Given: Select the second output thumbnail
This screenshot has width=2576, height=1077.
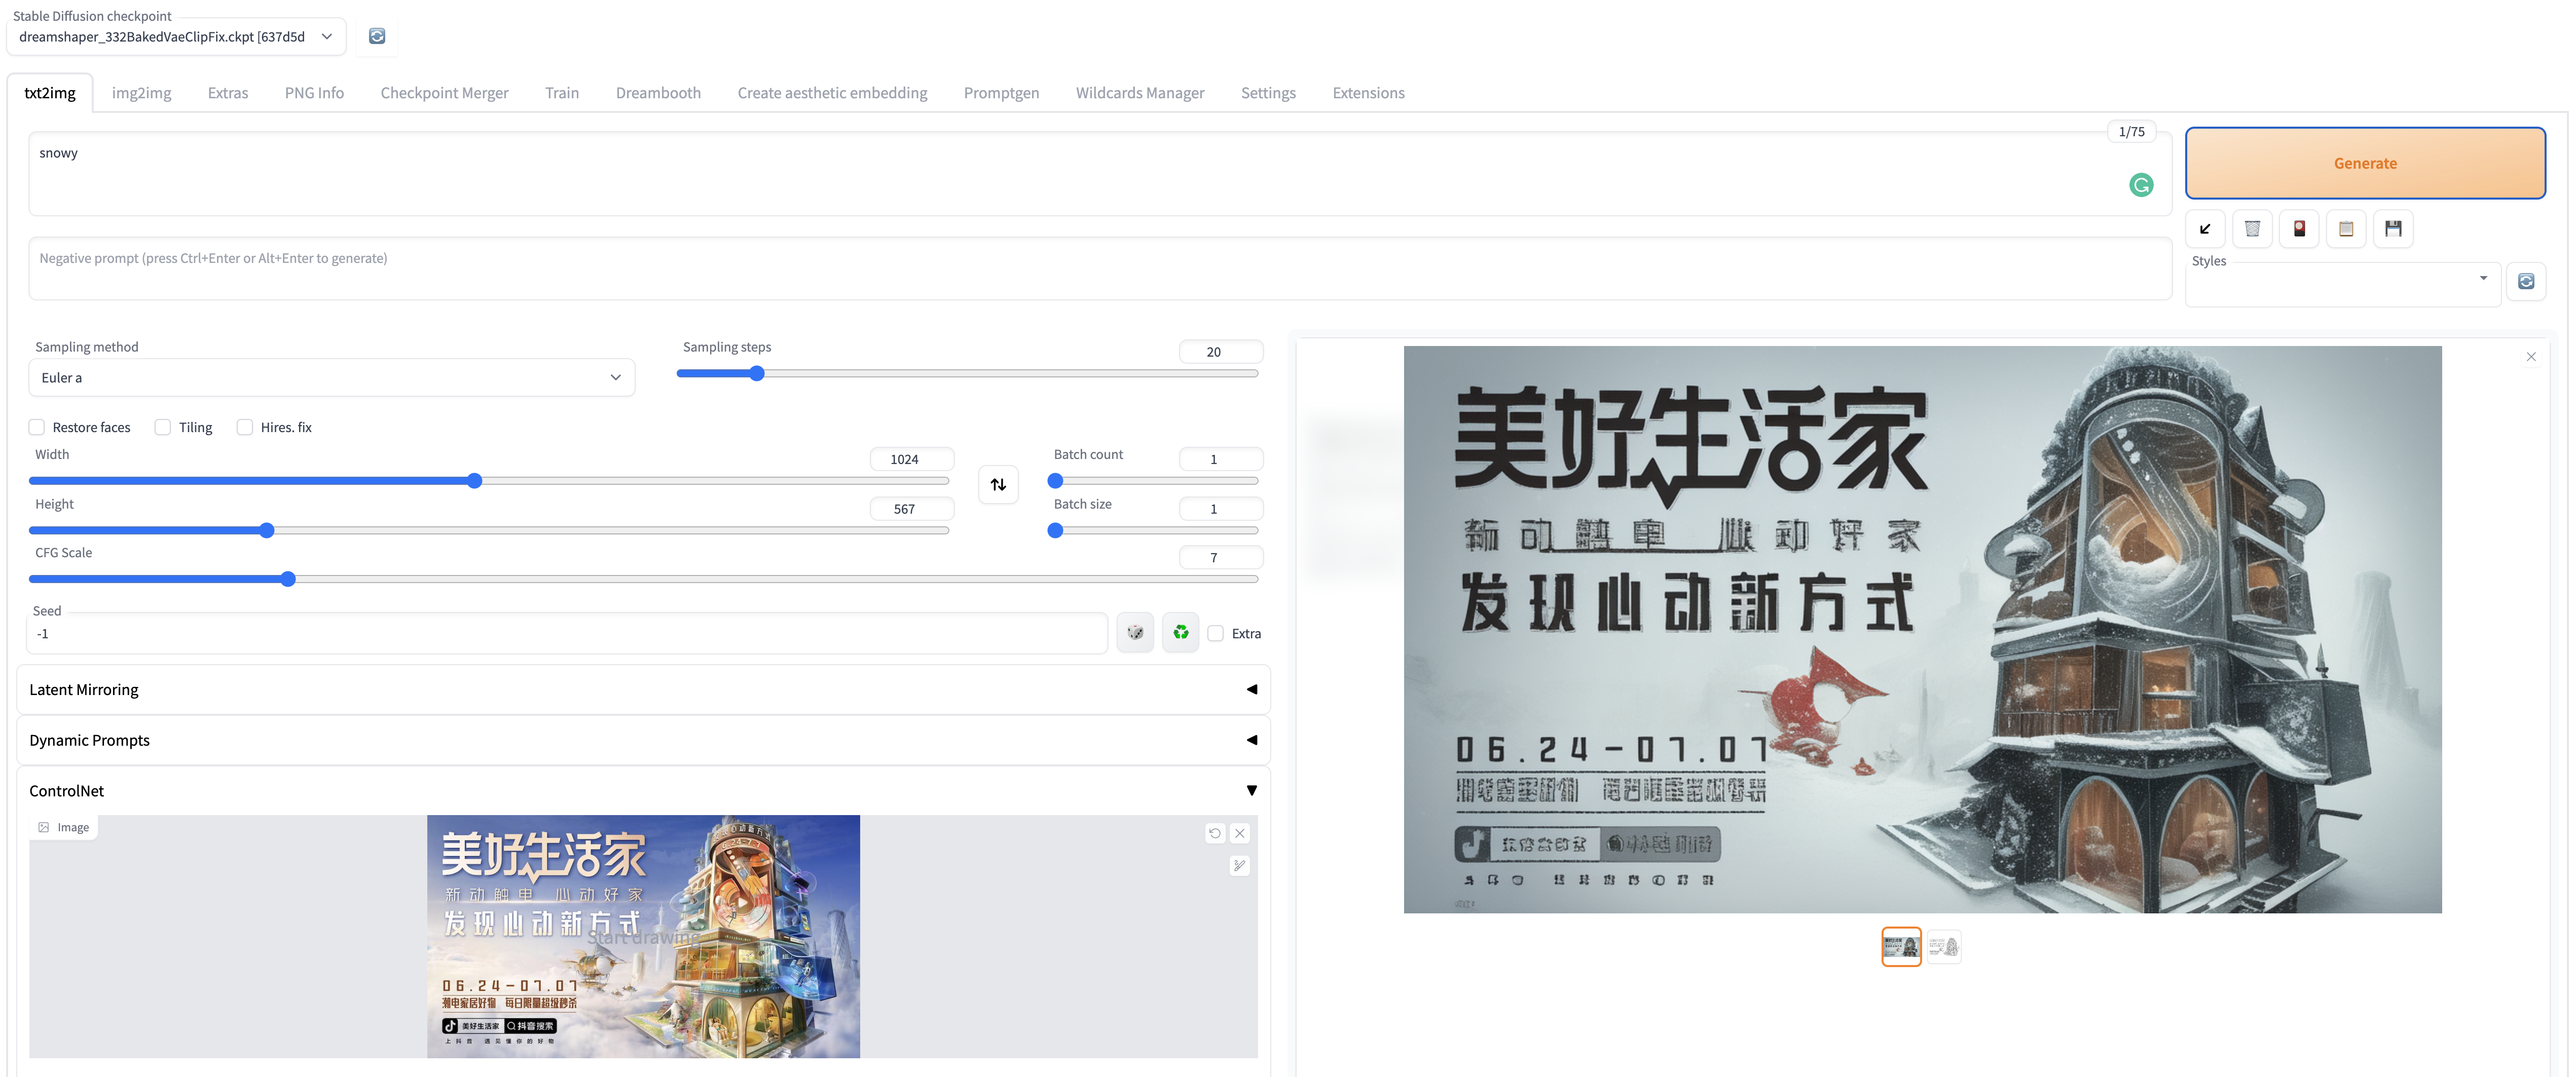Looking at the screenshot, I should click(1944, 946).
